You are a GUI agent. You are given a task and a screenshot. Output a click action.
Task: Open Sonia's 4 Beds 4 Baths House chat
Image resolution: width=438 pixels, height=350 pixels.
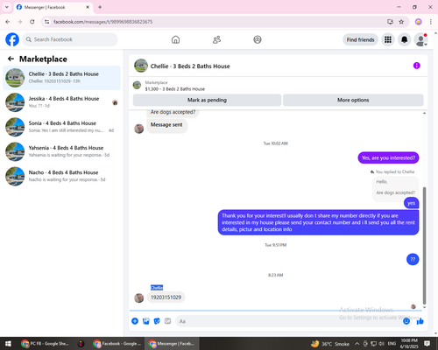[61, 127]
